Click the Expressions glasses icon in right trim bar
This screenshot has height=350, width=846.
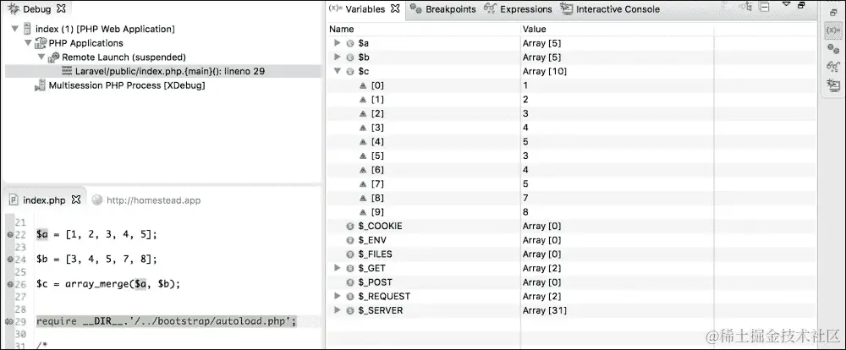pos(833,66)
